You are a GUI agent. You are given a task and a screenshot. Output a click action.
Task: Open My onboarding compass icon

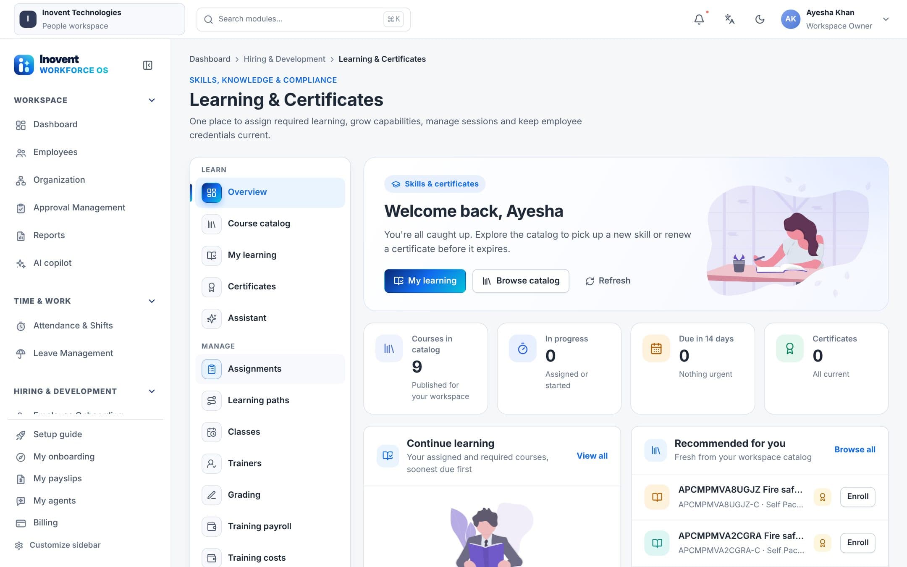pos(21,457)
